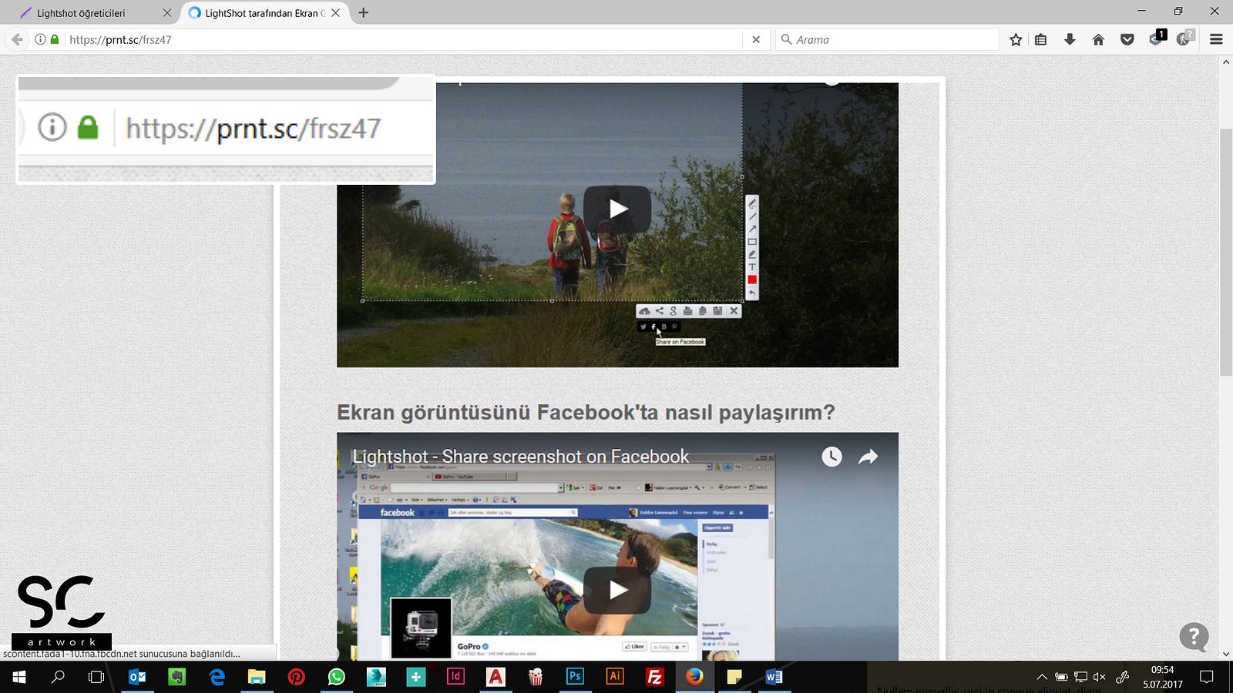Screen dimensions: 1233x693
Task: Open 3ds Max from taskbar
Action: coord(376,677)
